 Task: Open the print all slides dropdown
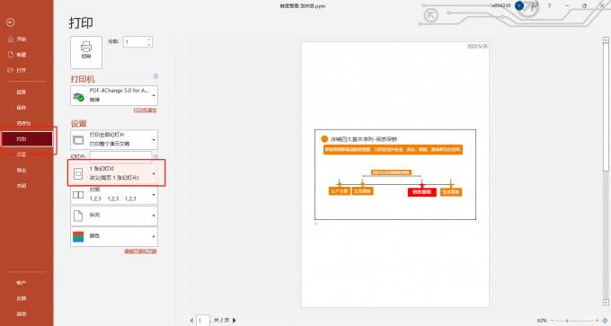114,139
